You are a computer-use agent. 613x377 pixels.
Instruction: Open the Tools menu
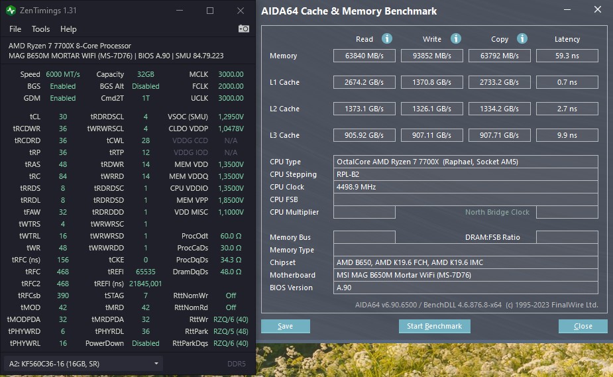point(40,29)
